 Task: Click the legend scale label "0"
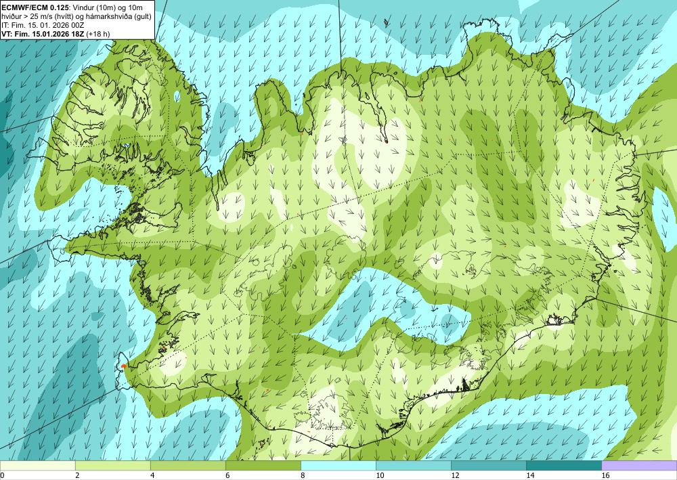2,475
